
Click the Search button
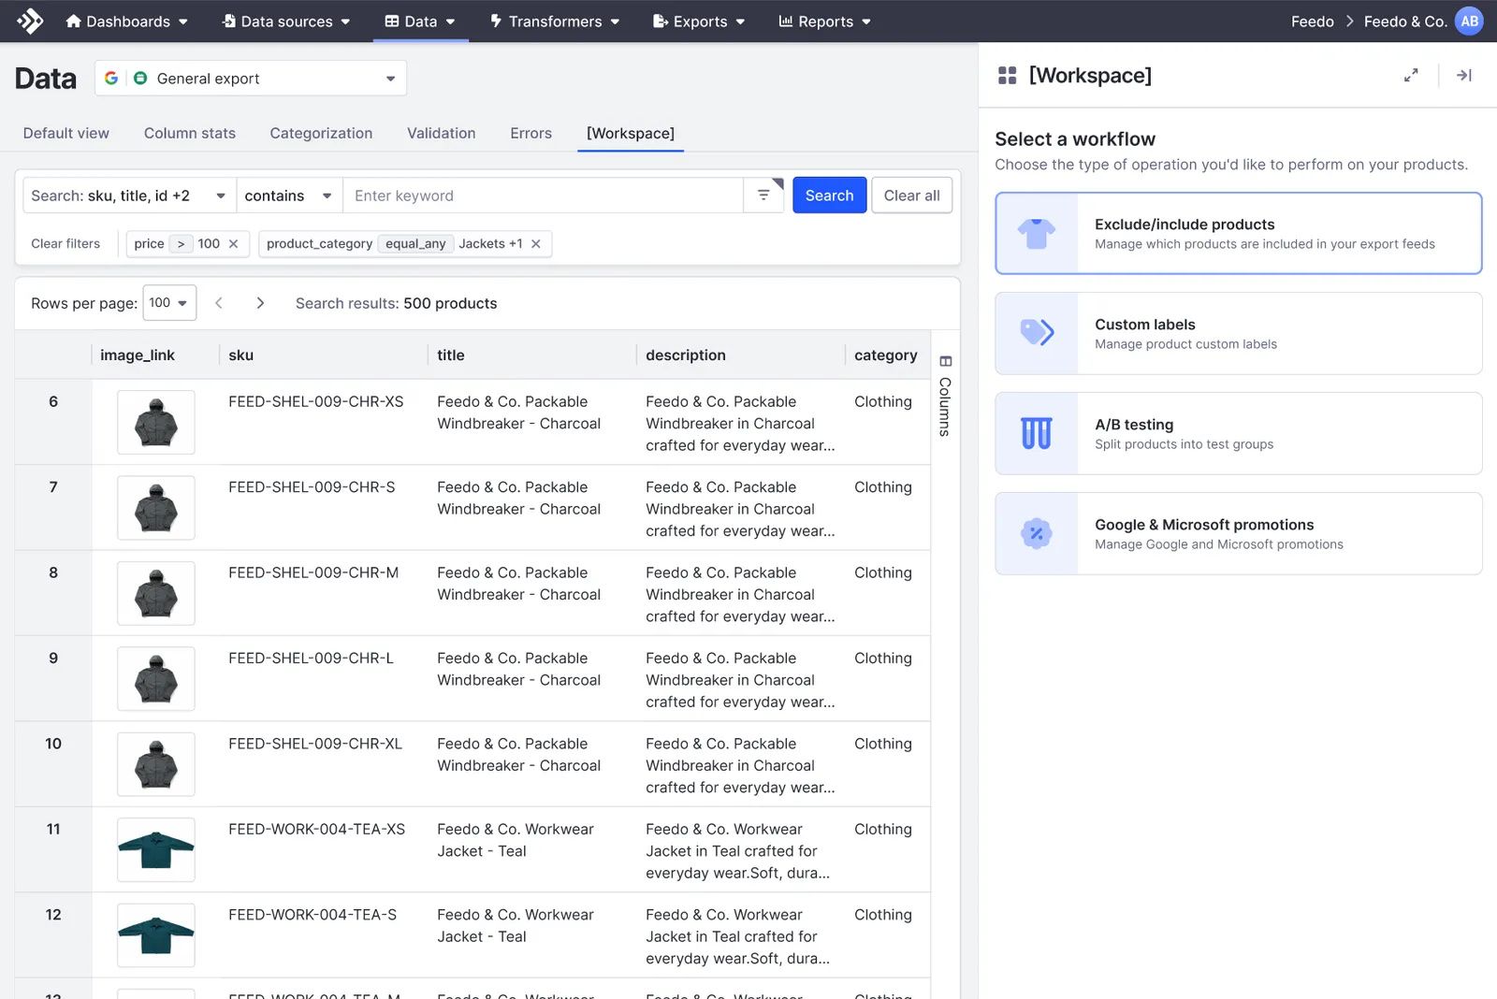[829, 195]
